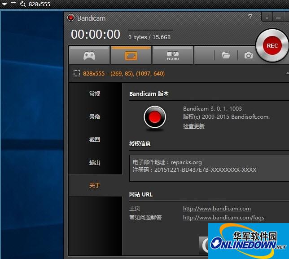289x259 pixels.
Task: Switch to the 录像 tab
Action: 95,117
